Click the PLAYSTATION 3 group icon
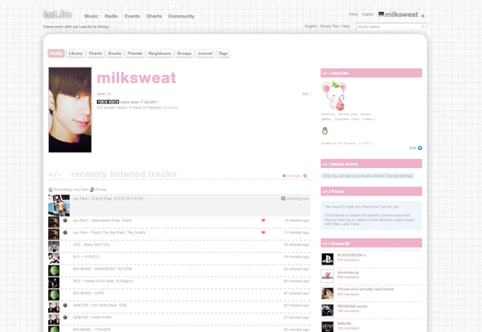The height and width of the screenshot is (332, 482). tap(328, 259)
